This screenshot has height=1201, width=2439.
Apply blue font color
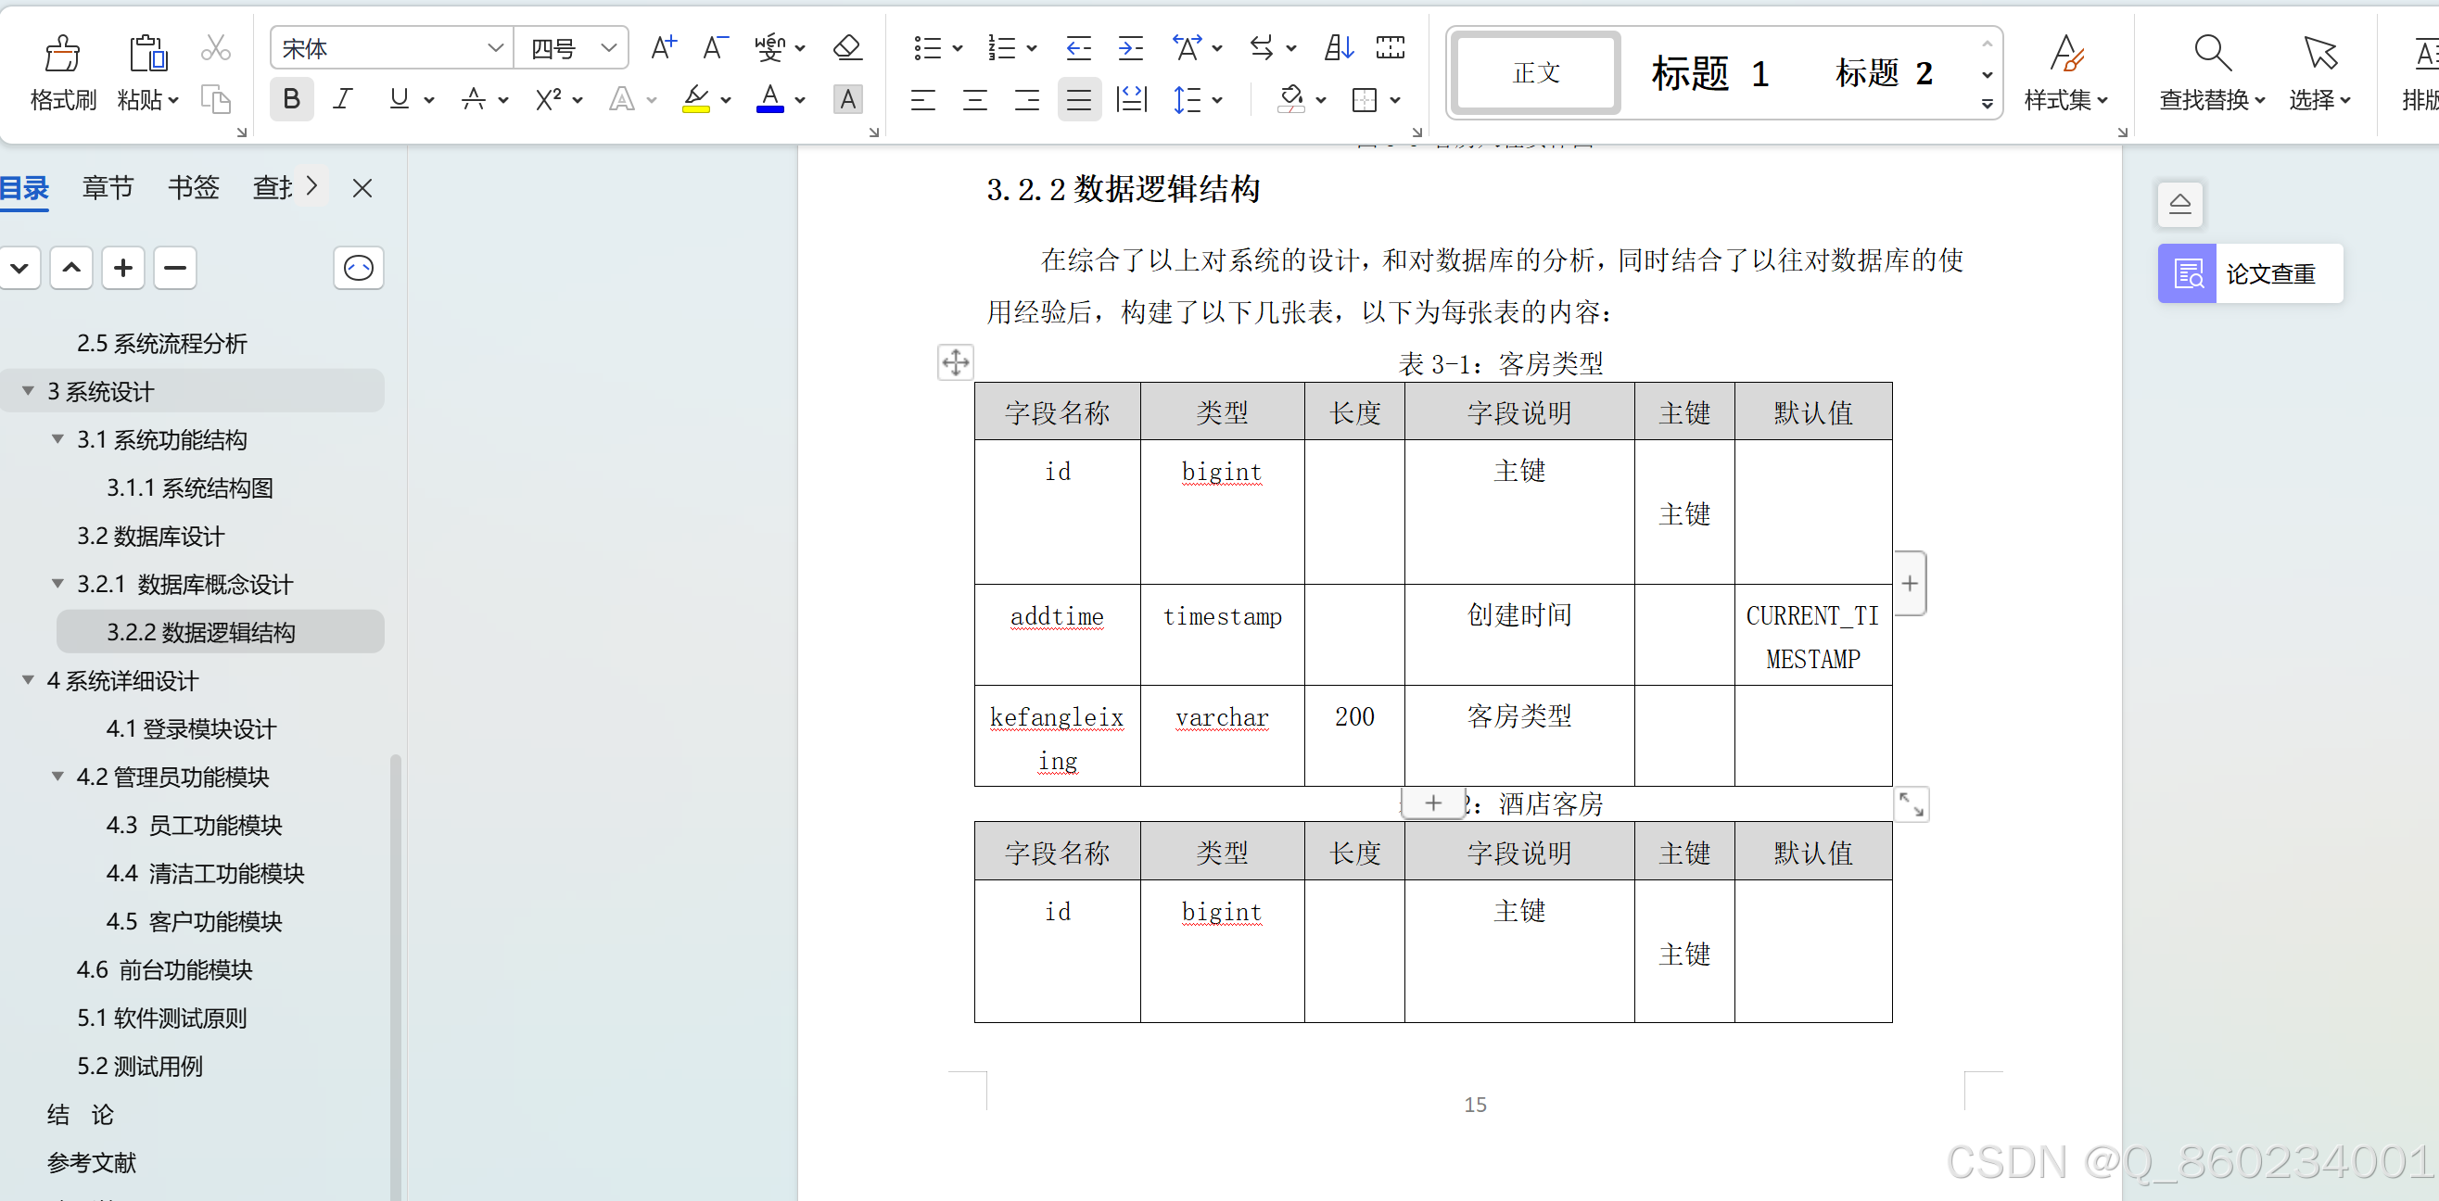(x=769, y=98)
